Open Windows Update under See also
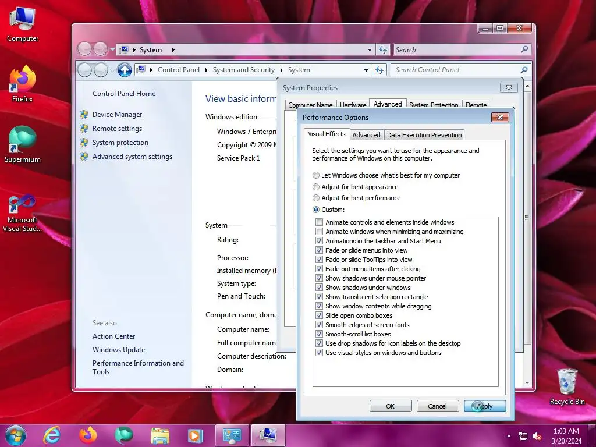This screenshot has width=596, height=447. (x=119, y=350)
